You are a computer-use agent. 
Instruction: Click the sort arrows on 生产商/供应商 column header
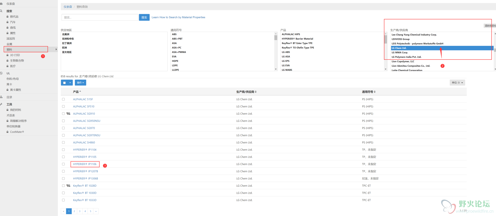tap(256, 92)
